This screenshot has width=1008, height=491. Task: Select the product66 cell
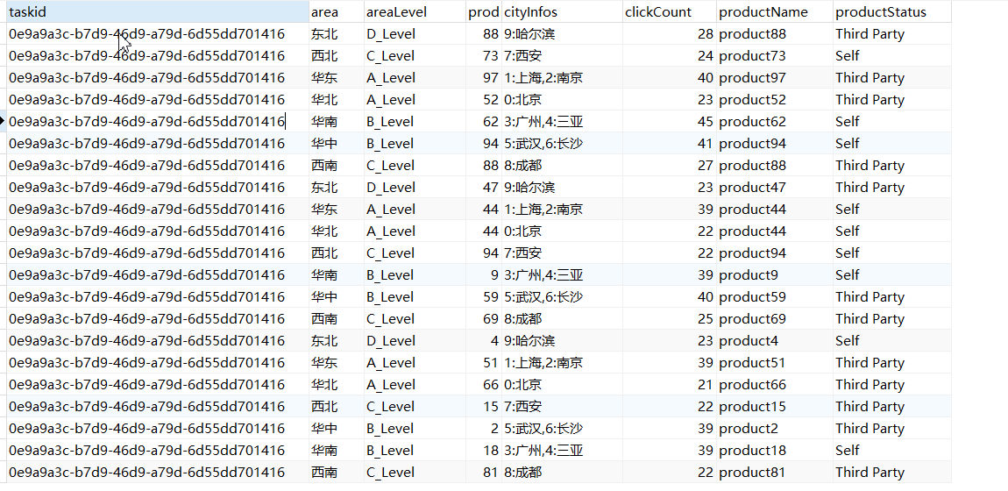(x=775, y=384)
